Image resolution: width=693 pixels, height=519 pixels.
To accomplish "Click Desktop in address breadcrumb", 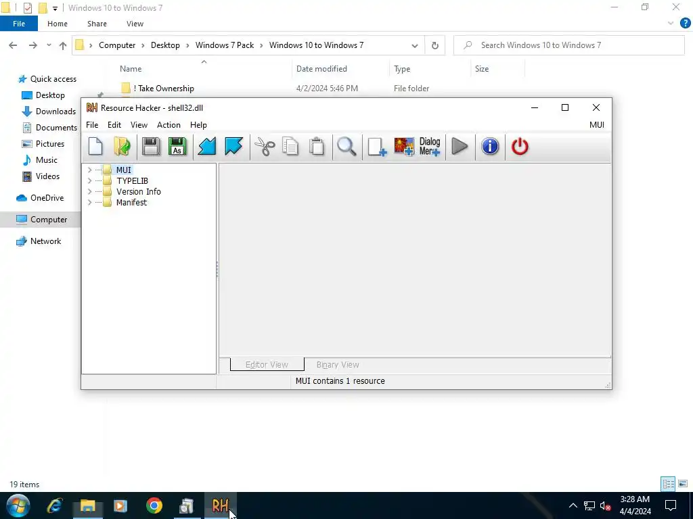I will pos(165,45).
